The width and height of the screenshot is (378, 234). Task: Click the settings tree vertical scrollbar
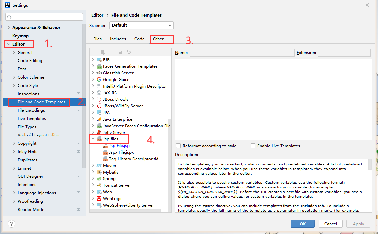[84, 96]
